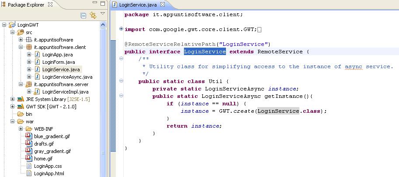
Task: Toggle the Link with Editor icon
Action: click(93, 15)
